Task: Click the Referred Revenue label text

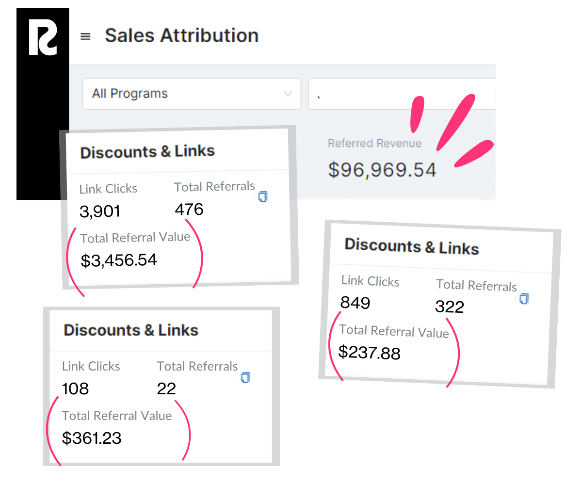Action: click(374, 143)
